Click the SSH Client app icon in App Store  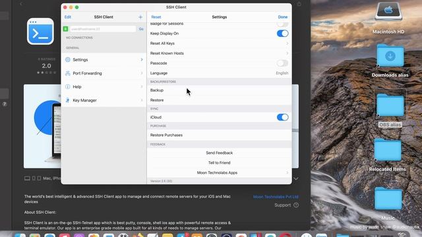(40, 31)
